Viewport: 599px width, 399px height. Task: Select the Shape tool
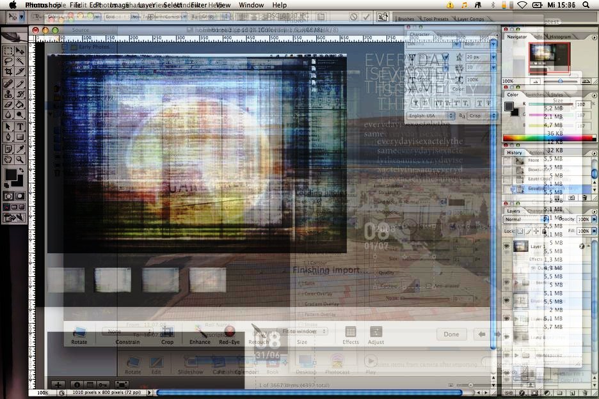(20, 137)
